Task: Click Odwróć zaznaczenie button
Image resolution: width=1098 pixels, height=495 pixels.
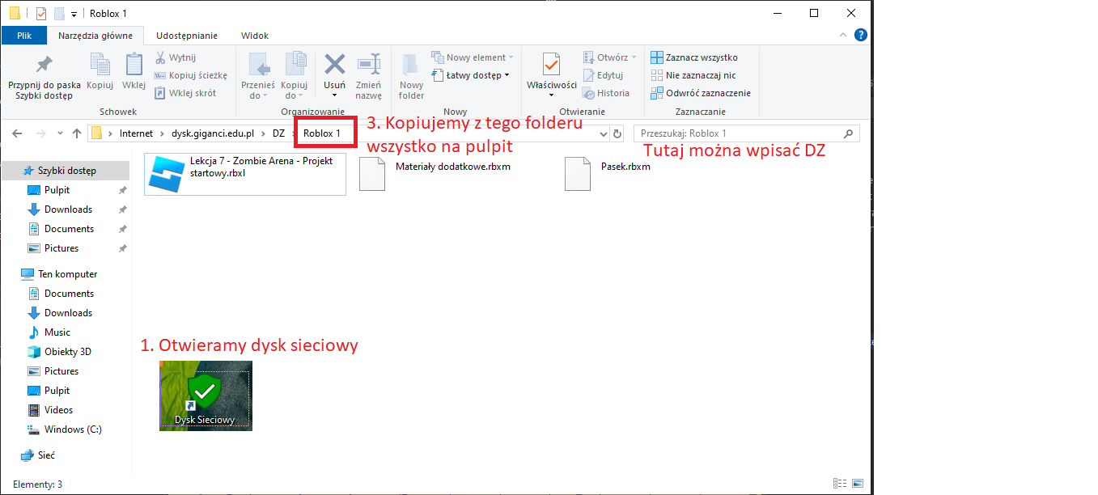Action: (x=701, y=93)
